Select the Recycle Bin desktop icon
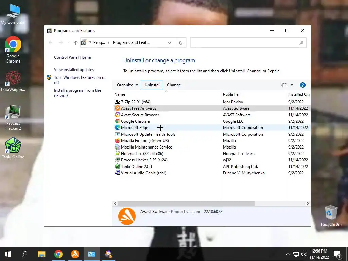Screen dimensions: 348x261 coord(331,216)
